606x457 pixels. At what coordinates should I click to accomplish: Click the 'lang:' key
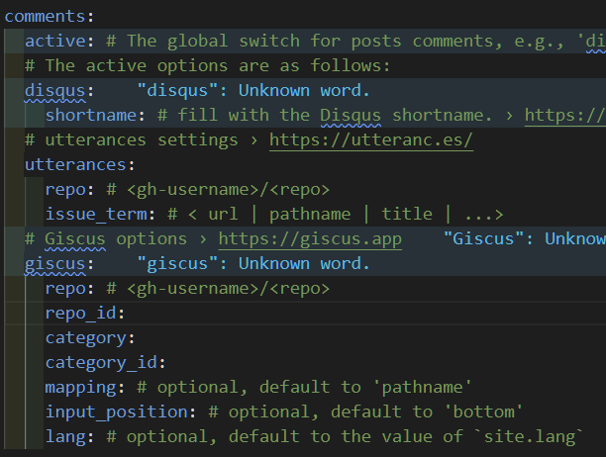point(69,437)
